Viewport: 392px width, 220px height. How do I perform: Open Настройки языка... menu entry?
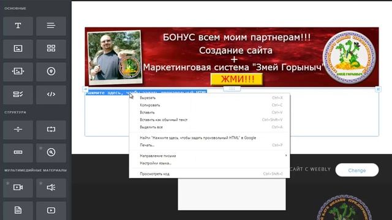point(209,163)
